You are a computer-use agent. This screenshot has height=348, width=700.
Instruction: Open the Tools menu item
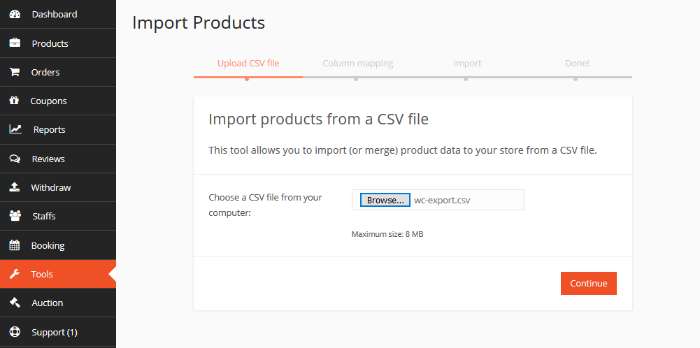[42, 274]
